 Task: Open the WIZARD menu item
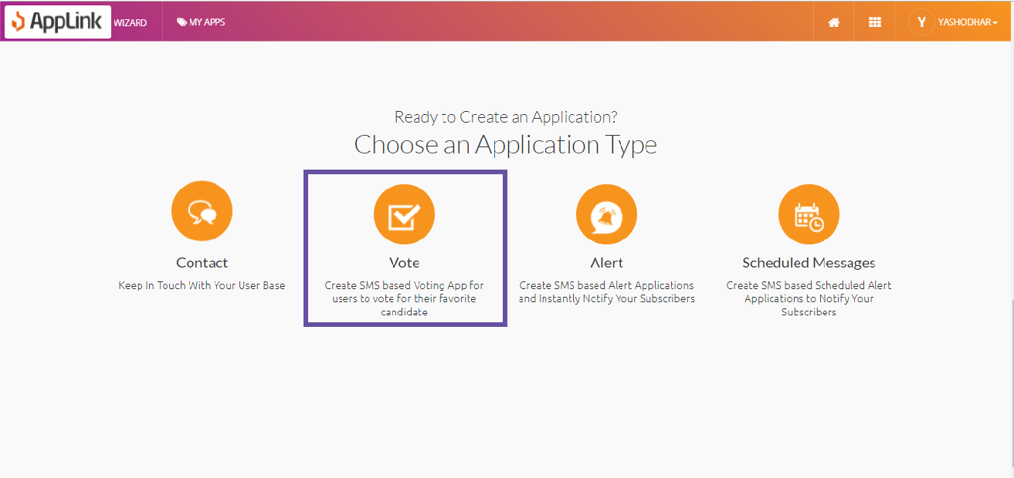[x=131, y=22]
